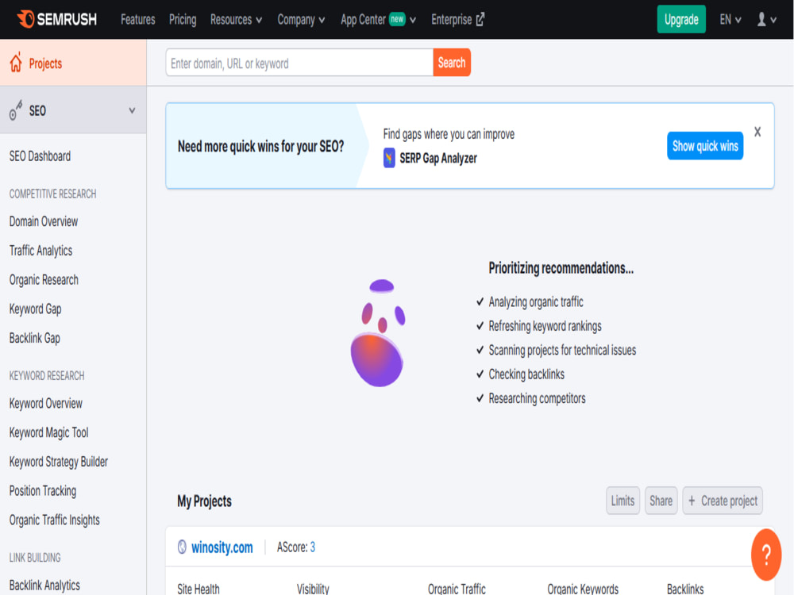Viewport: 794px width, 595px height.
Task: Focus the domain, URL or keyword field
Action: [x=299, y=63]
